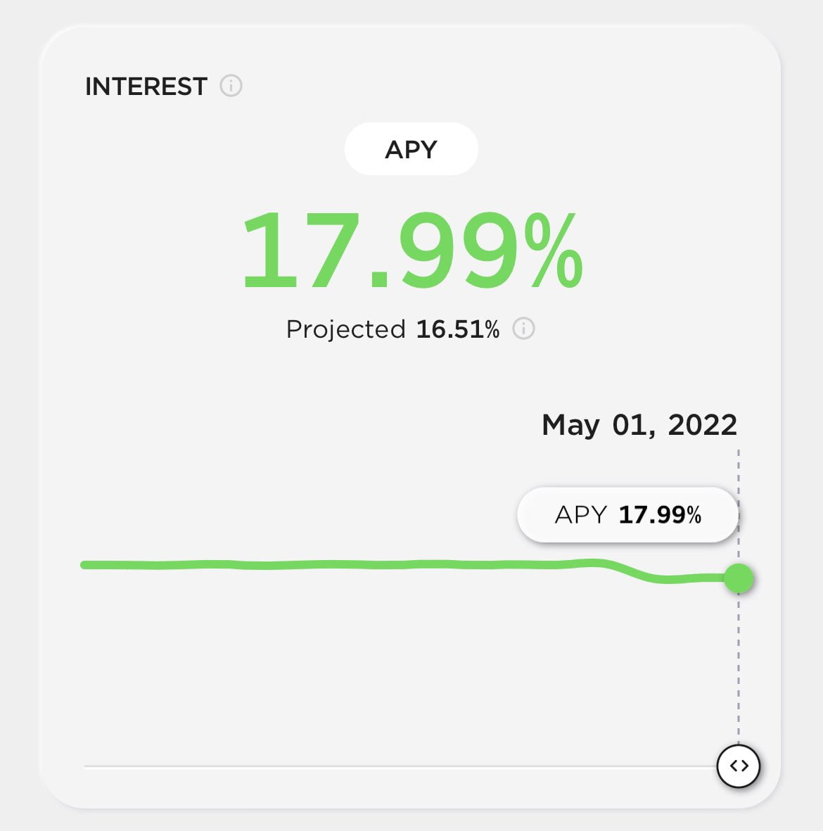The width and height of the screenshot is (823, 831).
Task: Click the round slider handle with arrows
Action: point(738,766)
